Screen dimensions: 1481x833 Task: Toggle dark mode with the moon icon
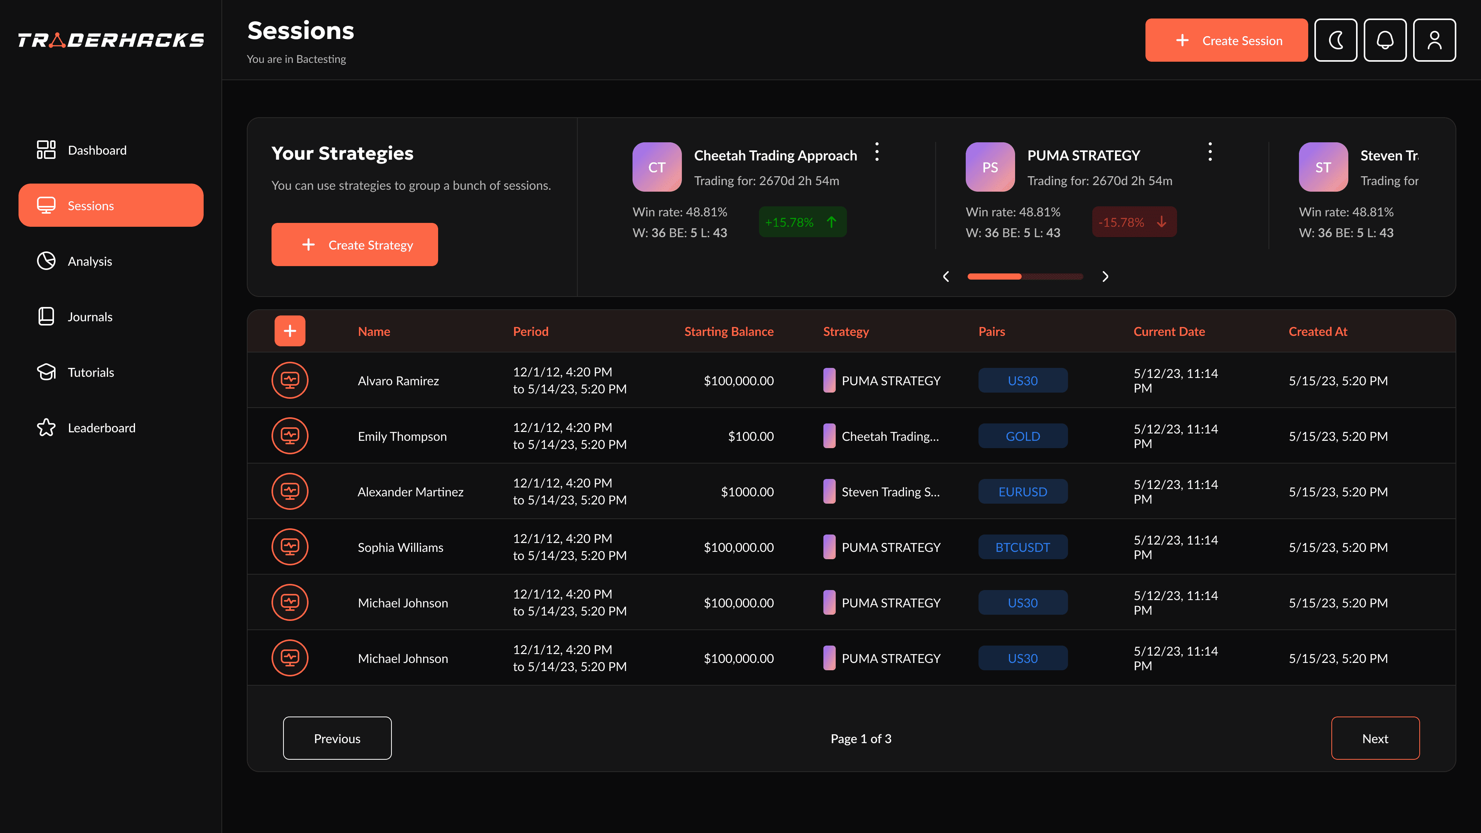pos(1336,40)
